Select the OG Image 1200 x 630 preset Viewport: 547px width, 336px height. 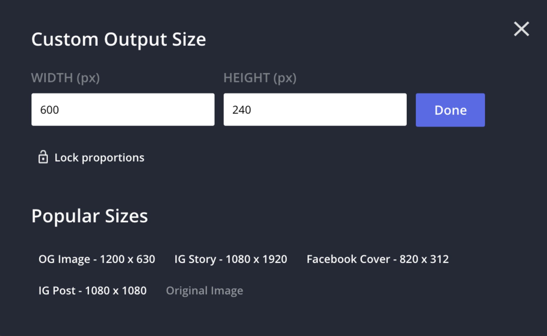pyautogui.click(x=97, y=259)
